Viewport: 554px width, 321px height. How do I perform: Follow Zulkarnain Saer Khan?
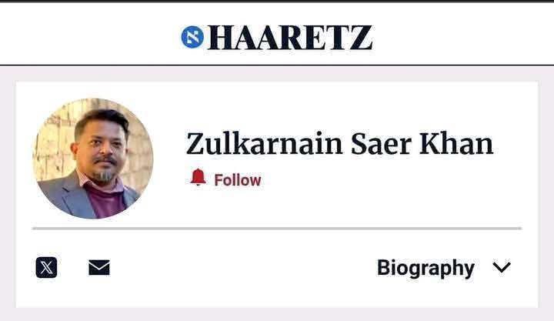(226, 179)
